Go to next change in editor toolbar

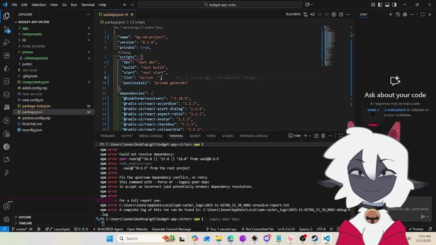pyautogui.click(x=327, y=14)
